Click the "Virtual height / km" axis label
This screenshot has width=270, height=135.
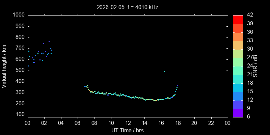coord(4,66)
